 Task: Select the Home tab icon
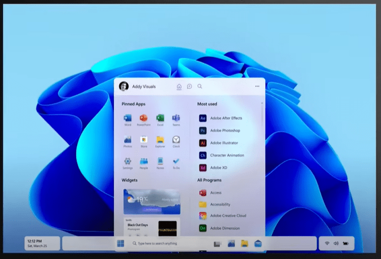179,87
